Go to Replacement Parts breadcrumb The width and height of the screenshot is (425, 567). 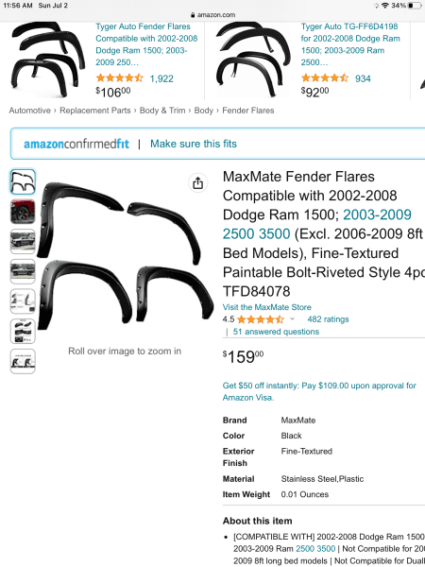[95, 111]
